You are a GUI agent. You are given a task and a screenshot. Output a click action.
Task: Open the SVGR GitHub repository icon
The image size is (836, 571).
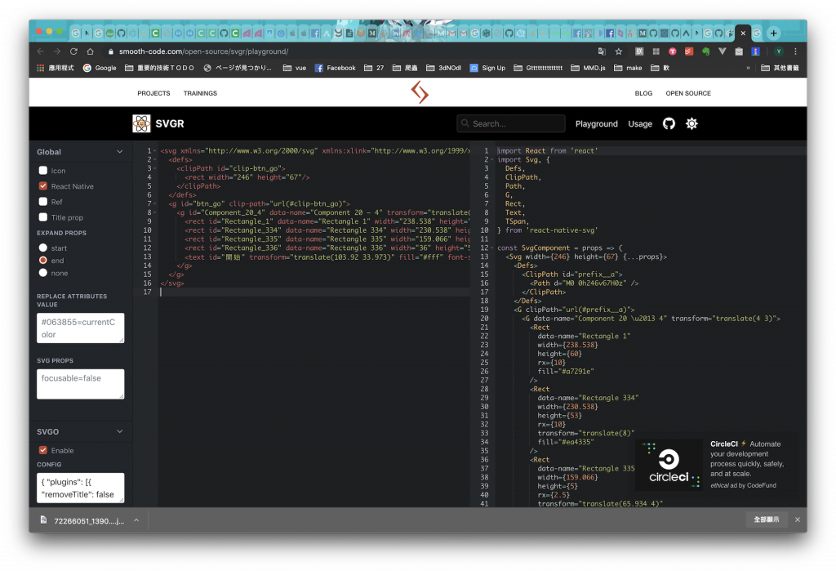669,124
